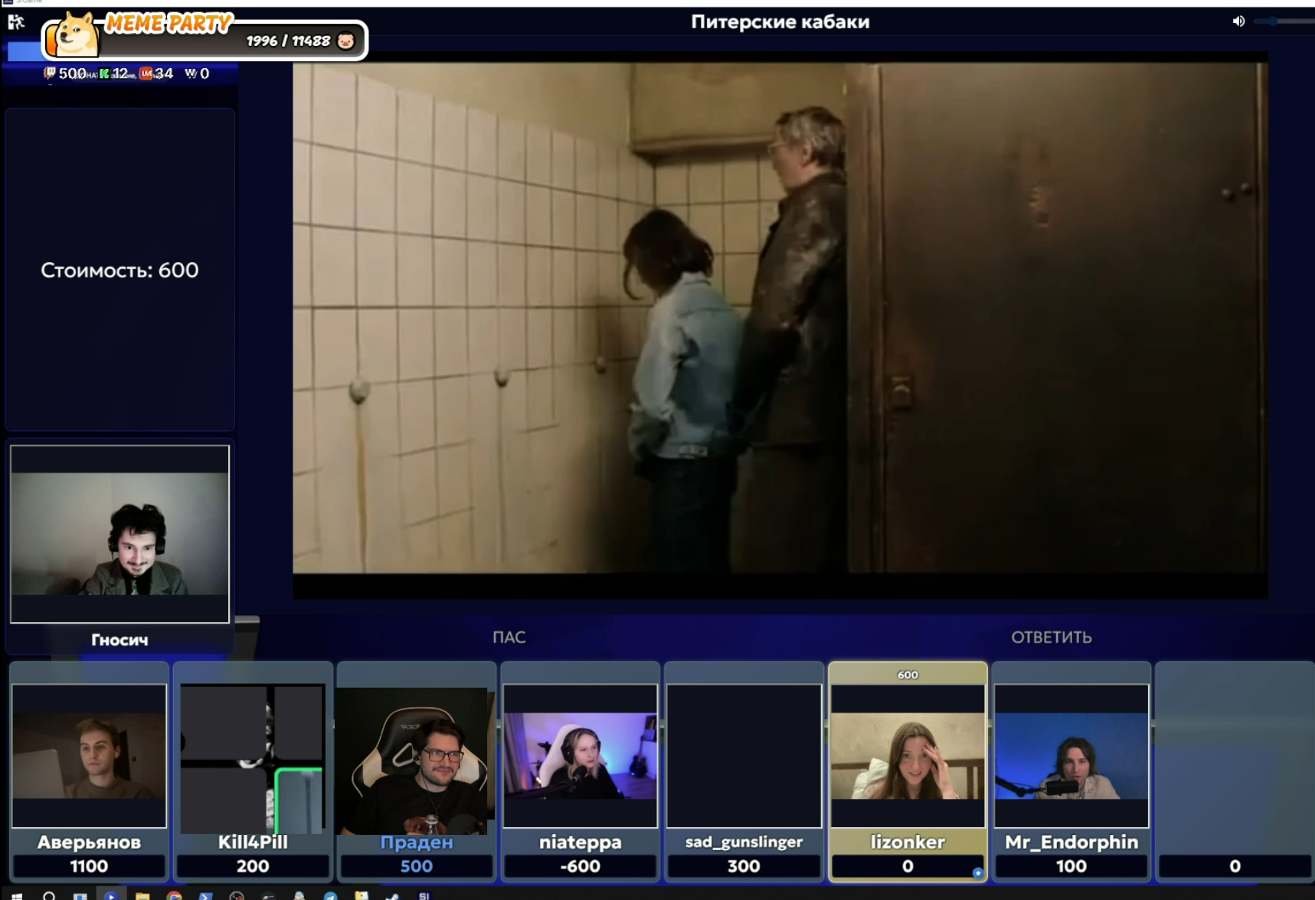
Task: Click the green Kick icon beside 12
Action: click(x=104, y=74)
